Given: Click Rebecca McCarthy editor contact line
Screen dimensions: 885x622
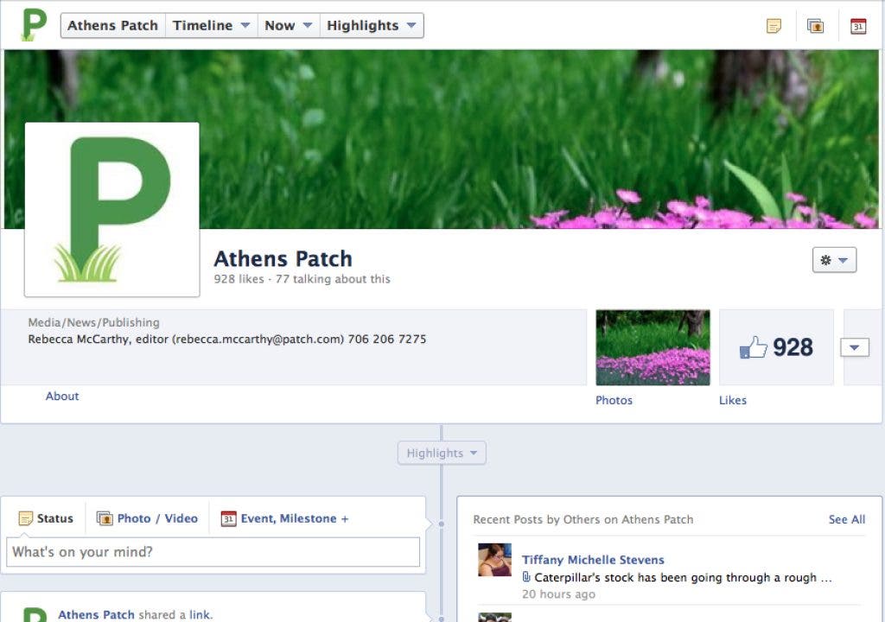Looking at the screenshot, I should pos(227,340).
